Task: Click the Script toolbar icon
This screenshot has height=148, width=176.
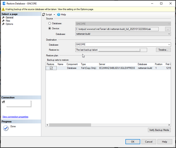Action: pos(44,14)
